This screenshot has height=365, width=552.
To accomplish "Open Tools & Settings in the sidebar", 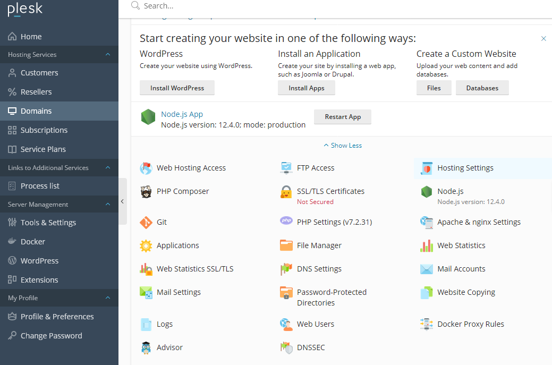I will click(59, 223).
